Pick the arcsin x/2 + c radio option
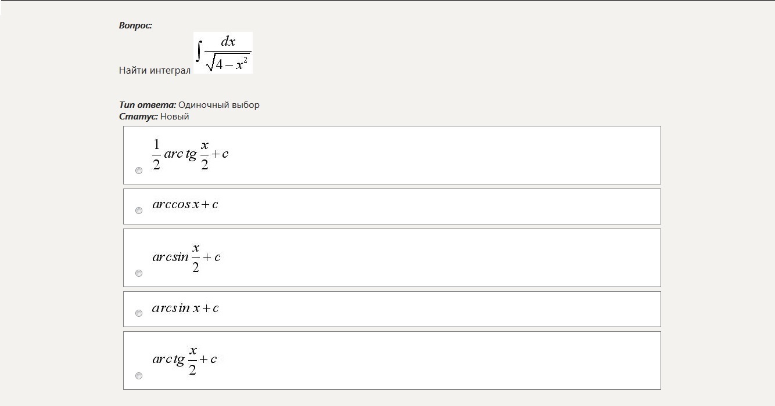The height and width of the screenshot is (406, 775). coord(139,273)
